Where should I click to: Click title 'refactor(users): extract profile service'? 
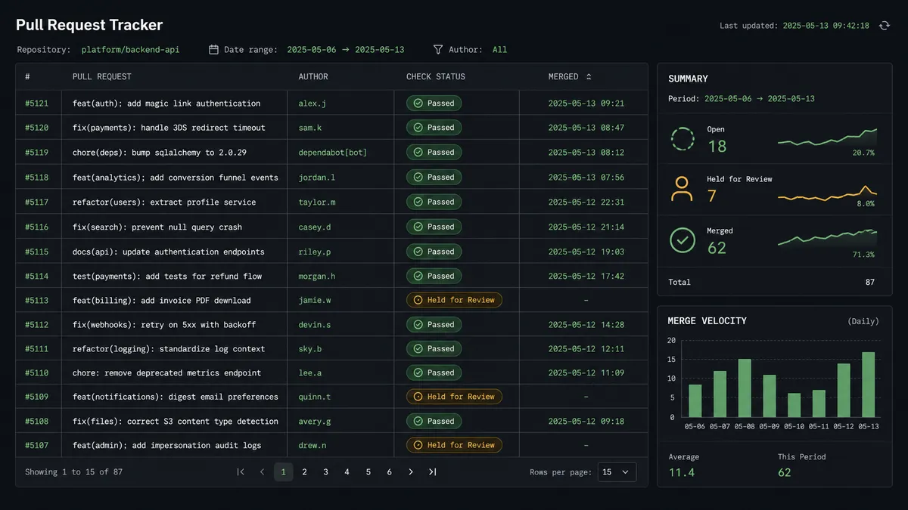[x=164, y=202]
